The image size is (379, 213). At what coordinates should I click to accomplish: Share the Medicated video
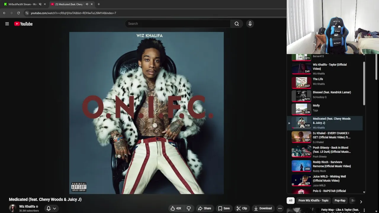[205, 208]
